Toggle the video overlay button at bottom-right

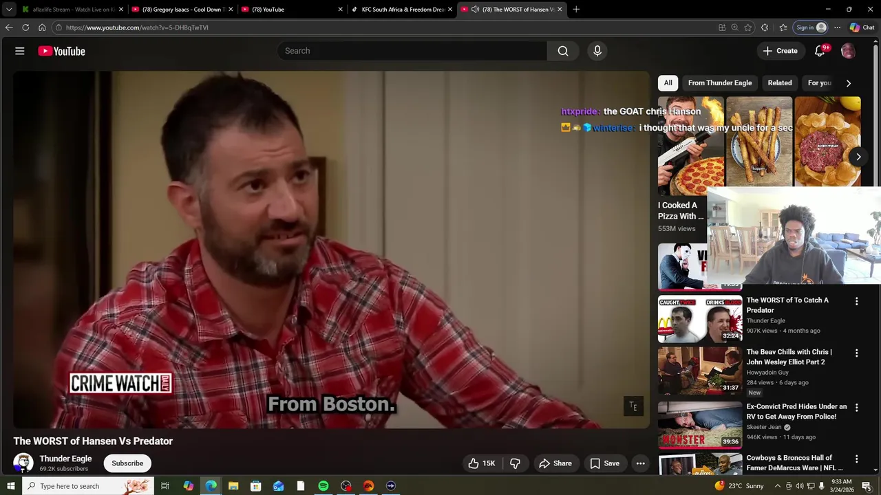point(633,406)
